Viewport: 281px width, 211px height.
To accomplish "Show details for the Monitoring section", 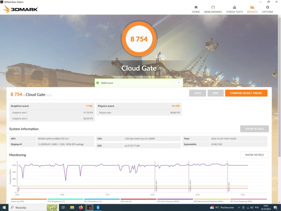I will 254,155.
